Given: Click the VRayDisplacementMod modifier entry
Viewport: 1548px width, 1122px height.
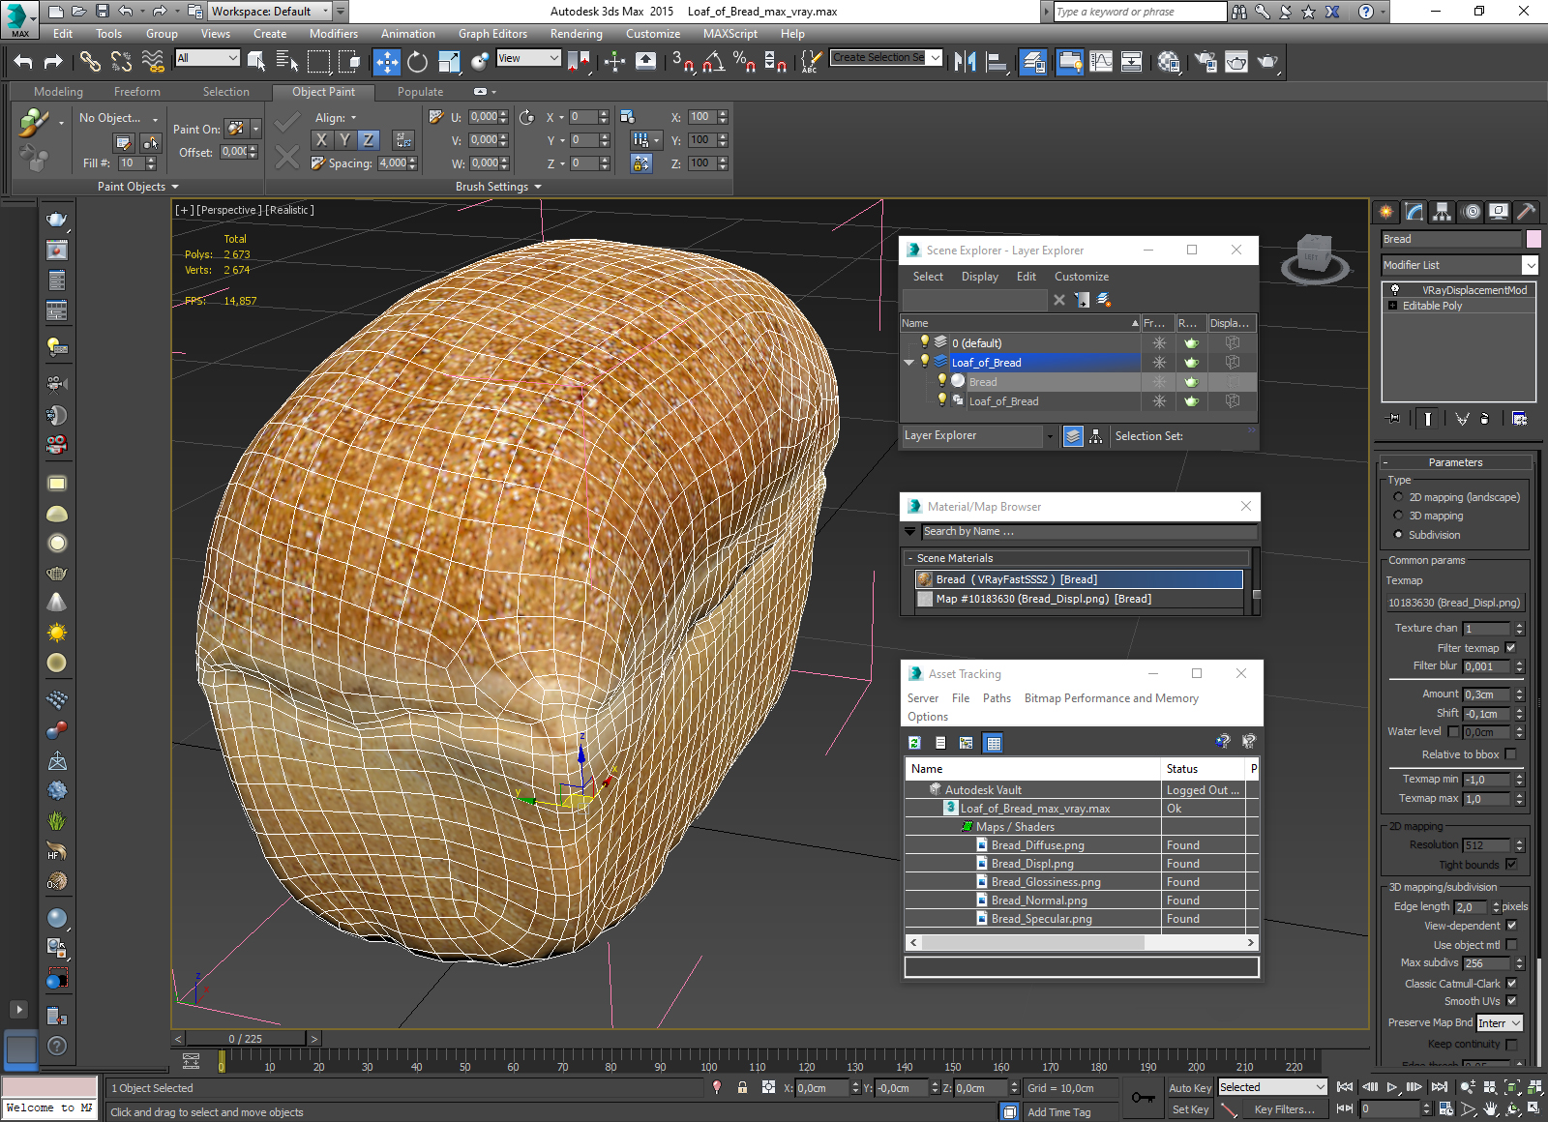Looking at the screenshot, I should (x=1474, y=290).
